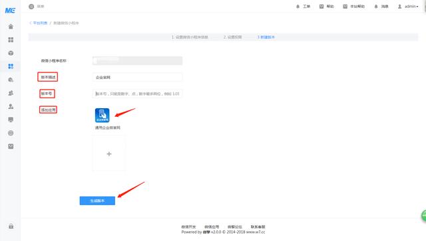Open the cube icon in the sidebar
The image size is (426, 241).
[x=11, y=53]
